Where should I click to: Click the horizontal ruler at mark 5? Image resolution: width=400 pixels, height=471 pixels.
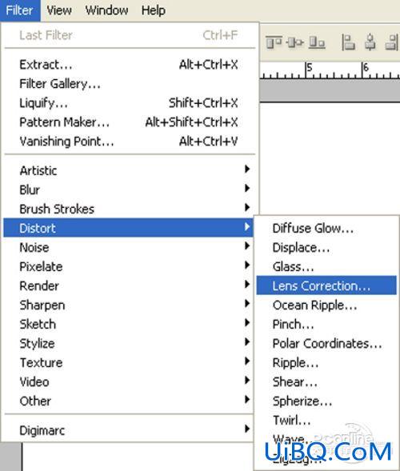pos(307,71)
